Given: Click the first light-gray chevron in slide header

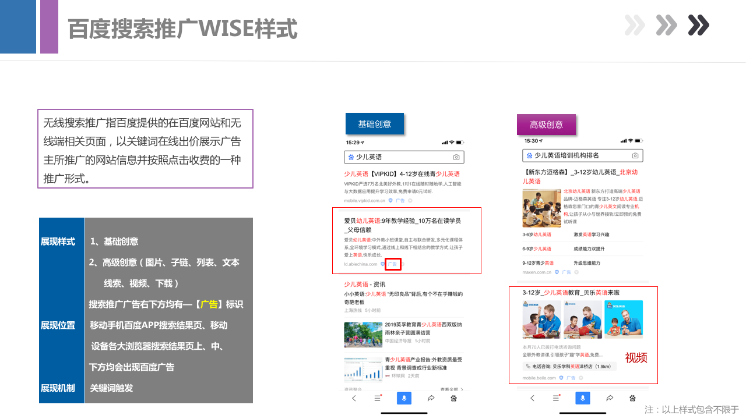Looking at the screenshot, I should 634,25.
